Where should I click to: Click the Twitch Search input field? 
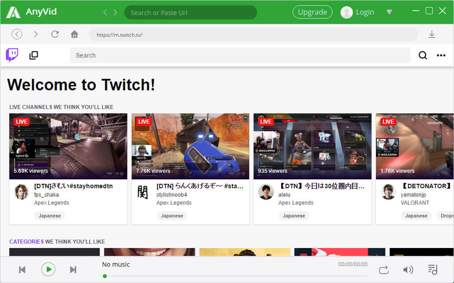point(240,55)
